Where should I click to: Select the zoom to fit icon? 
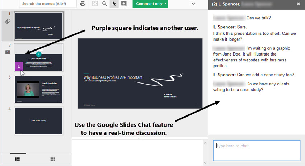coord(95,4)
